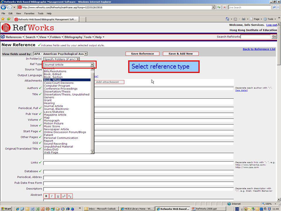This screenshot has width=281, height=211.
Task: Click the Live Search magnifier icon
Action: click(274, 7)
